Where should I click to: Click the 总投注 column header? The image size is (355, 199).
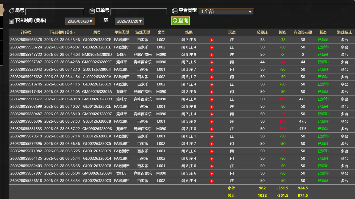pyautogui.click(x=262, y=32)
